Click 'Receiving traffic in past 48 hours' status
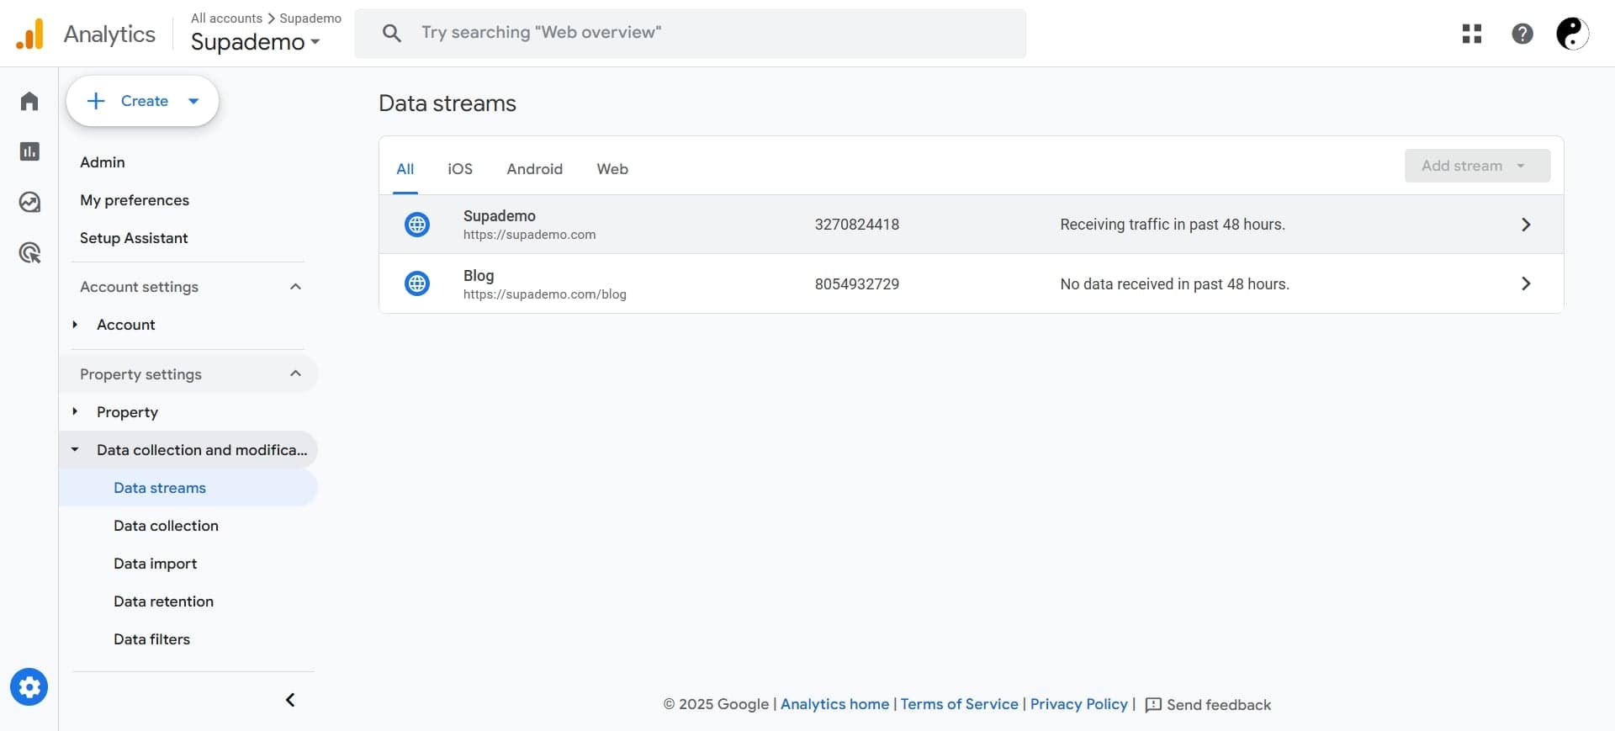Image resolution: width=1615 pixels, height=731 pixels. (x=1173, y=225)
